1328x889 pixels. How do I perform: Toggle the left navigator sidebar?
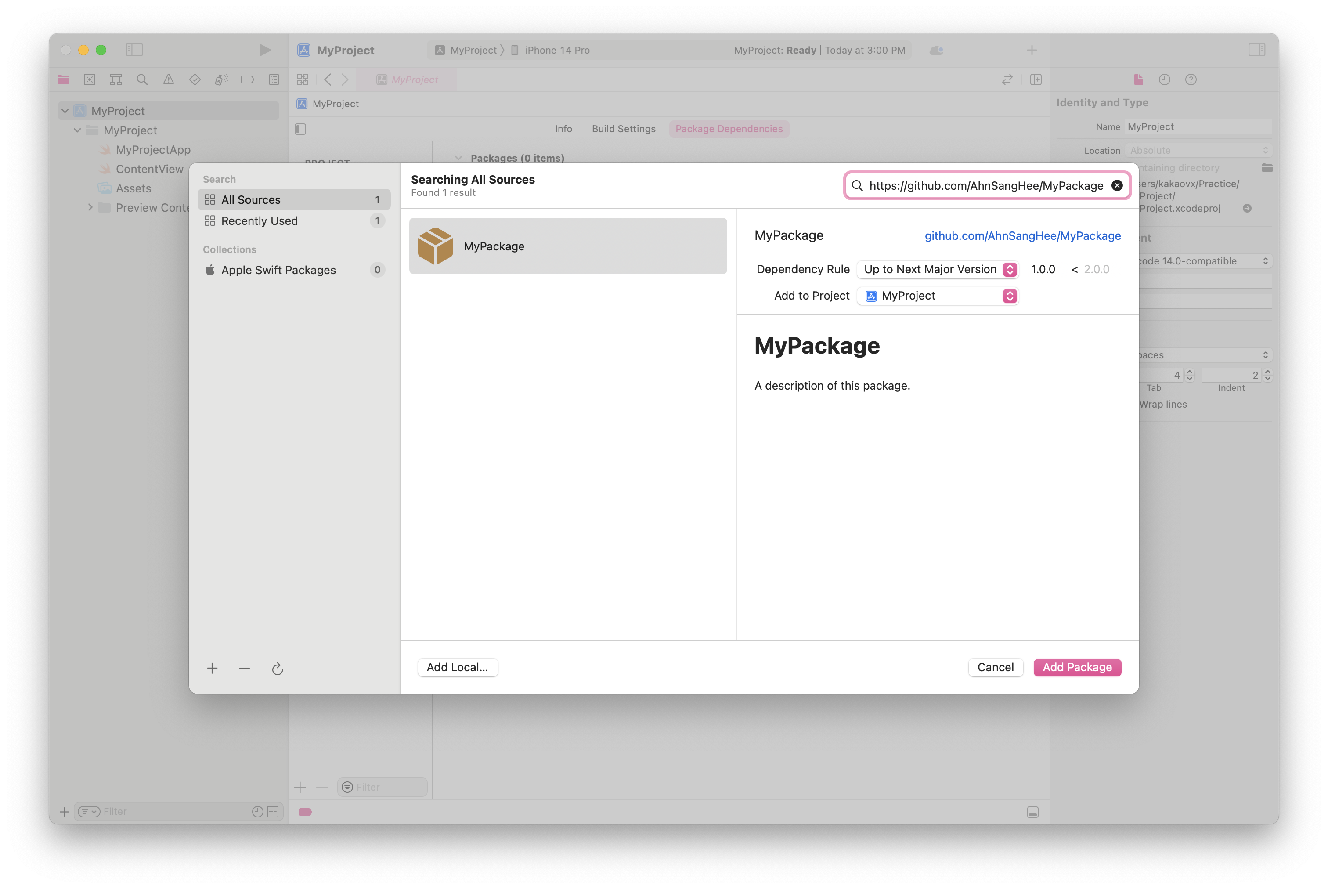[134, 50]
